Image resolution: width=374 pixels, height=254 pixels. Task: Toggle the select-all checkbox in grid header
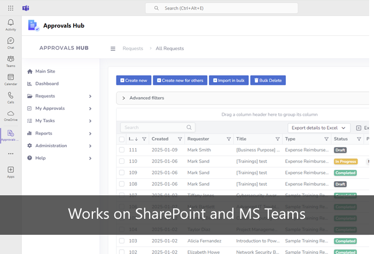[x=122, y=139]
